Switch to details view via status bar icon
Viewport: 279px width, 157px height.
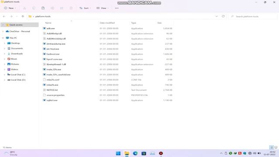point(272,147)
